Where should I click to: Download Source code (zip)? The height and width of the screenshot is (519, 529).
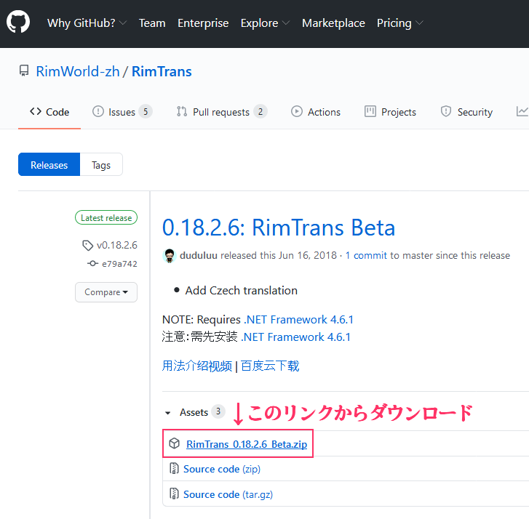tap(222, 469)
